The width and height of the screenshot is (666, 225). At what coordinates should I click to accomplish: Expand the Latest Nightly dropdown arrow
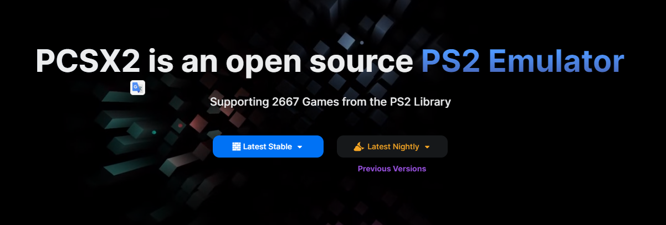pyautogui.click(x=427, y=147)
